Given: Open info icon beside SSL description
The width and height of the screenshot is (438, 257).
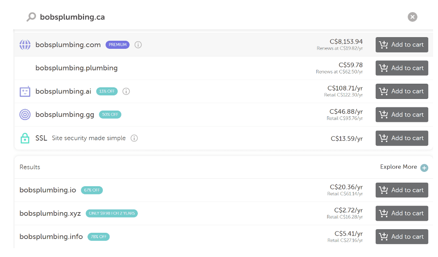Looking at the screenshot, I should click(x=134, y=138).
